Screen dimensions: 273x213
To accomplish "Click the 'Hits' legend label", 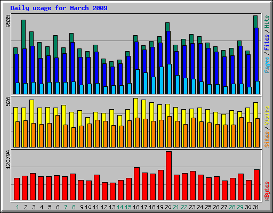I will click(267, 22).
